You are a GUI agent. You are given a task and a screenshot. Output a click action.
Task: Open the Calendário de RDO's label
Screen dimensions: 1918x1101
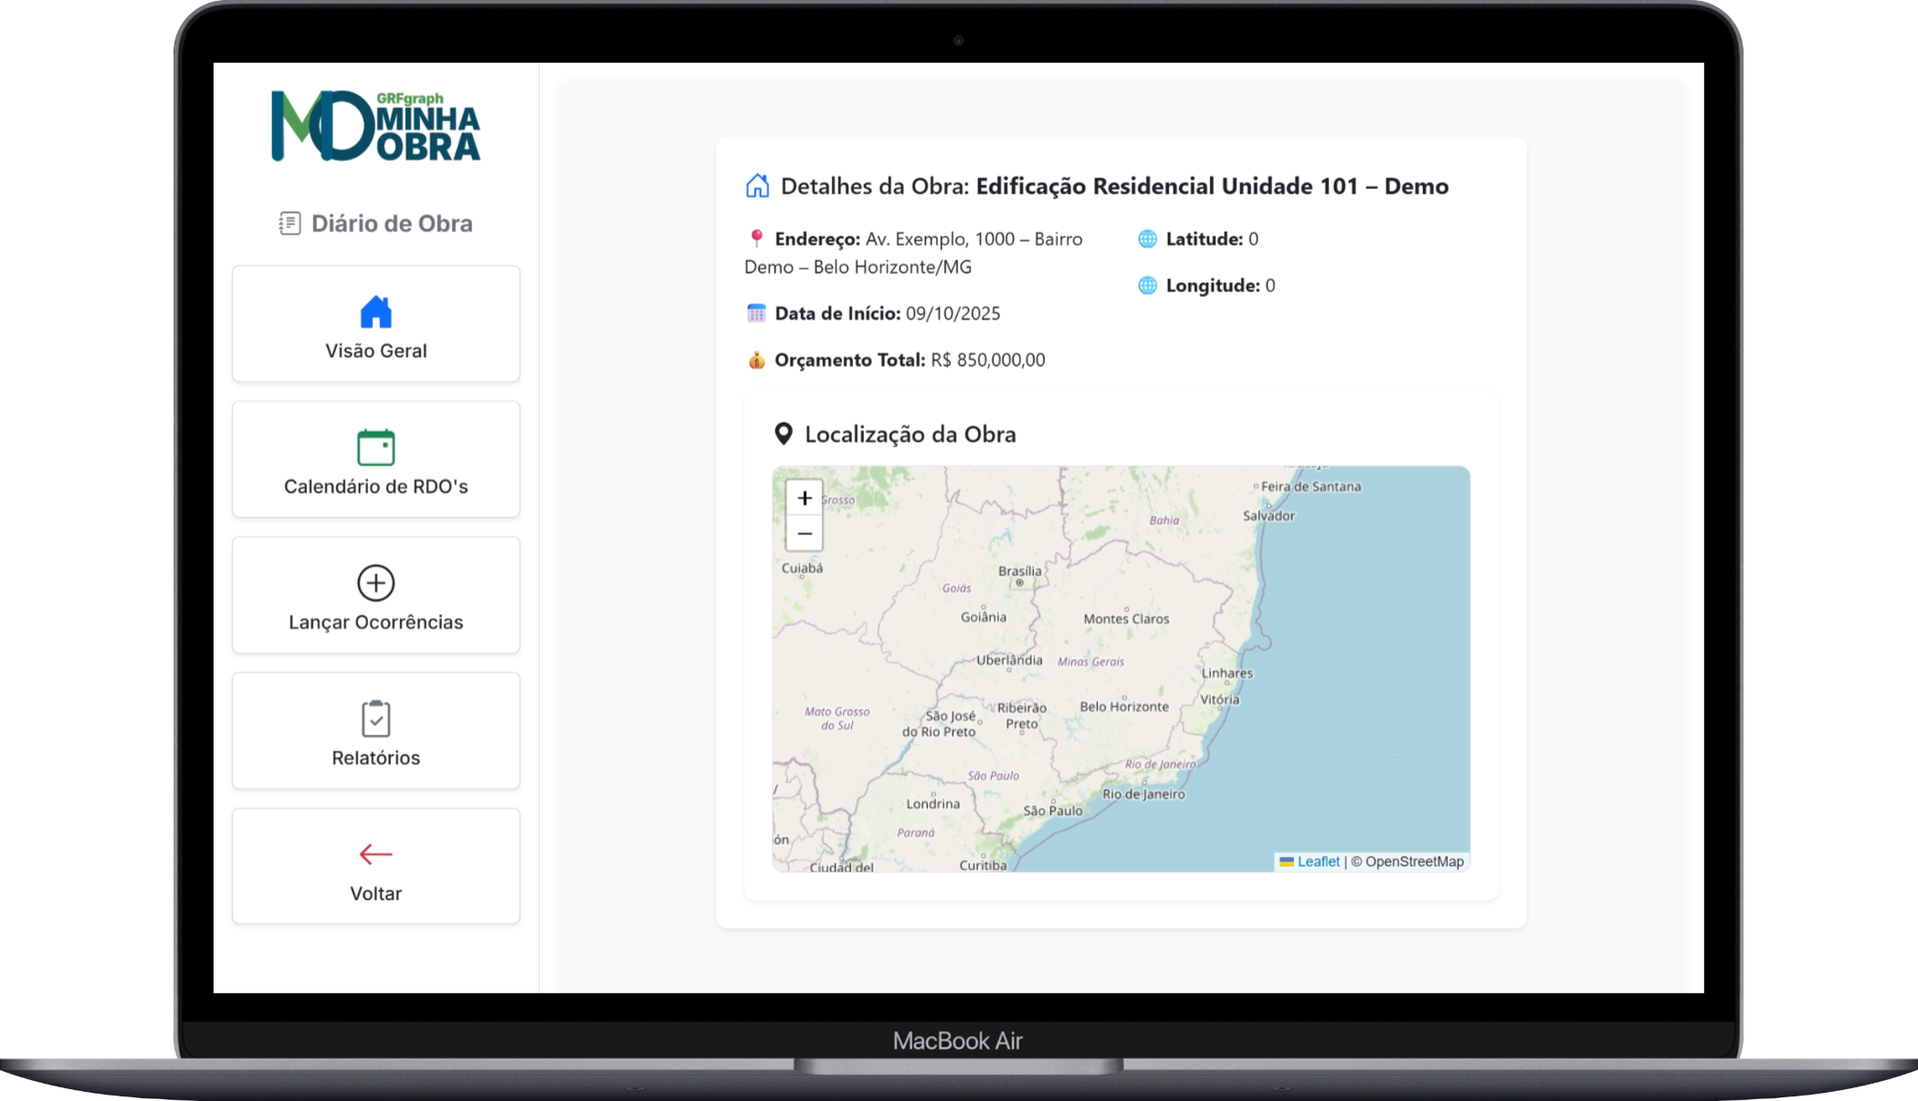(x=375, y=487)
